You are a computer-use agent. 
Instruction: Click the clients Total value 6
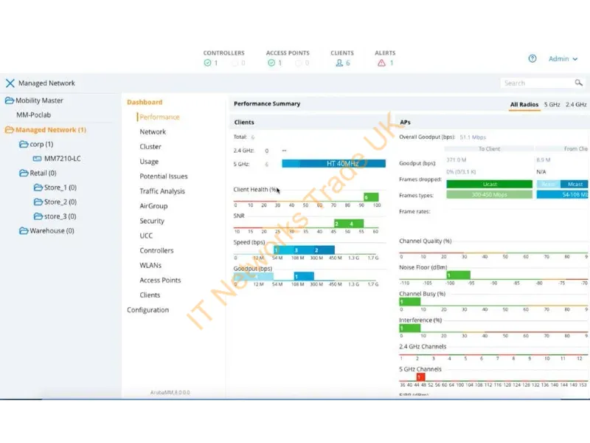(x=253, y=137)
